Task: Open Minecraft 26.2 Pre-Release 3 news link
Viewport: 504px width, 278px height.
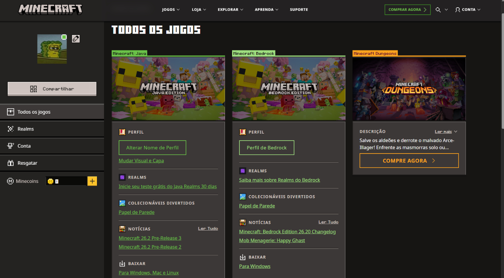Action: (150, 238)
